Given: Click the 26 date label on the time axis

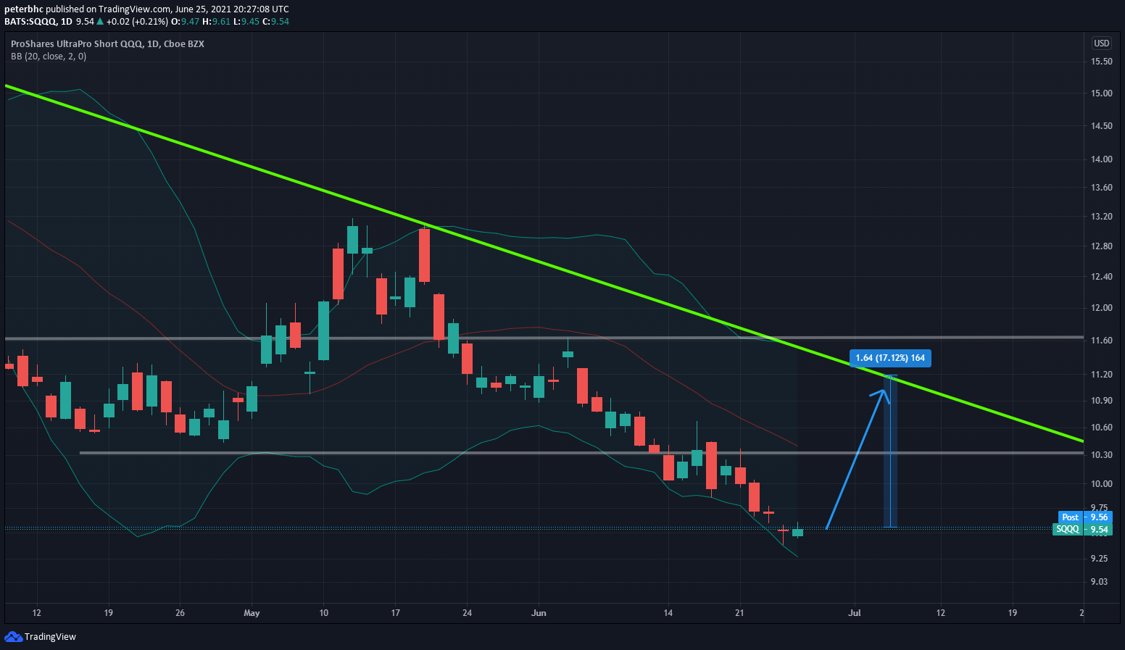Looking at the screenshot, I should coord(180,613).
